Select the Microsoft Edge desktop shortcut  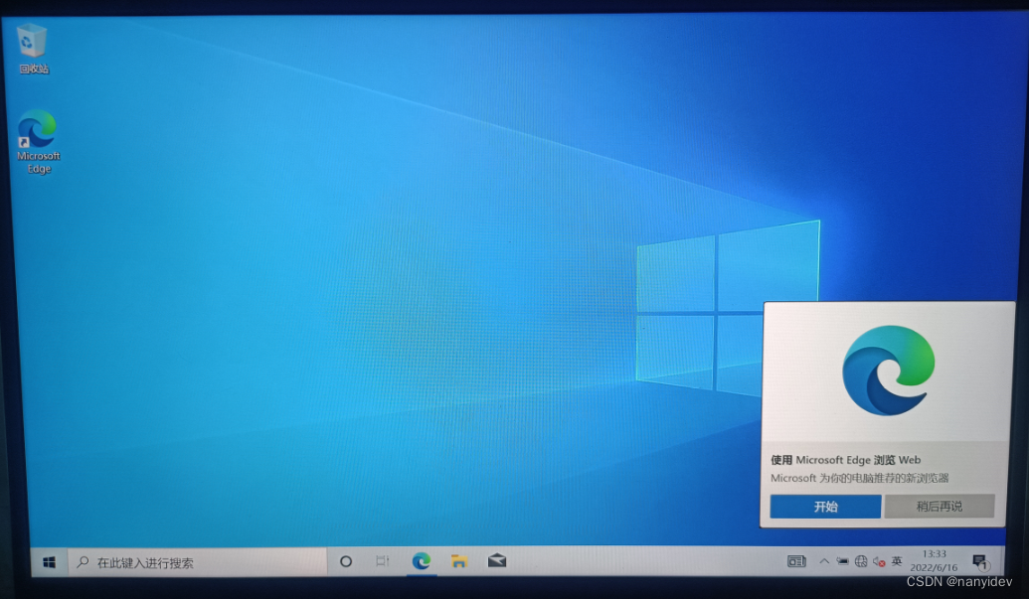38,142
